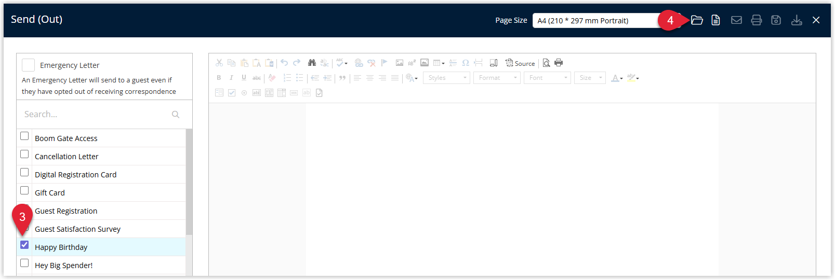Open the Text Color picker

click(x=617, y=78)
